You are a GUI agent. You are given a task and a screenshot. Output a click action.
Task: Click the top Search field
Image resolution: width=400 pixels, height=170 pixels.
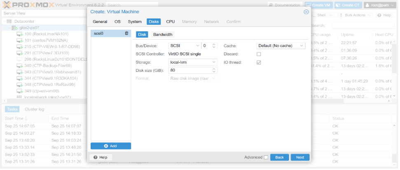[x=132, y=5]
